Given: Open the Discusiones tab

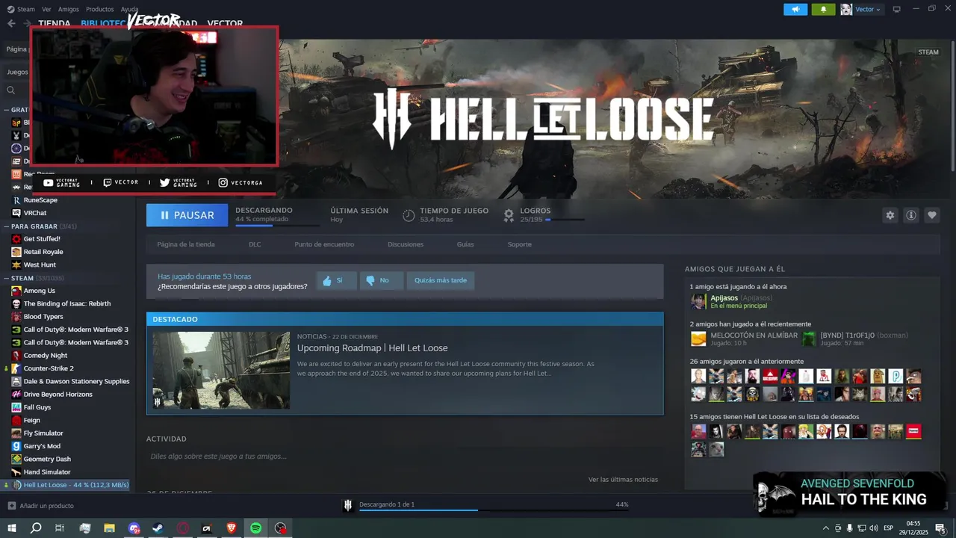Looking at the screenshot, I should click(x=406, y=244).
